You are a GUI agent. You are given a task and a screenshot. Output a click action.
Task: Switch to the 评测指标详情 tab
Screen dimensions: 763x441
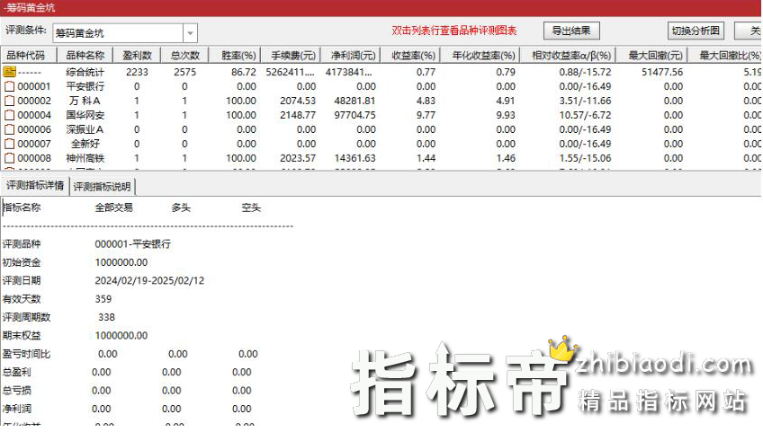click(35, 186)
